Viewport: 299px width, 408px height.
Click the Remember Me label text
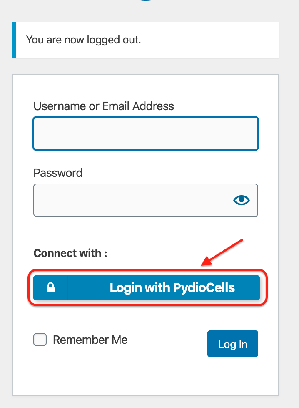click(x=90, y=340)
